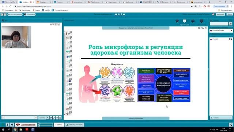
Task: Adjust the lower volume slider
Action: [x=46, y=126]
